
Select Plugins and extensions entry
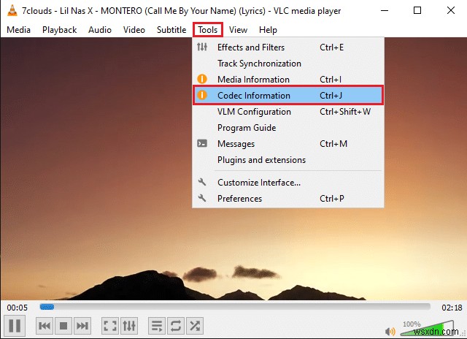[287, 160]
